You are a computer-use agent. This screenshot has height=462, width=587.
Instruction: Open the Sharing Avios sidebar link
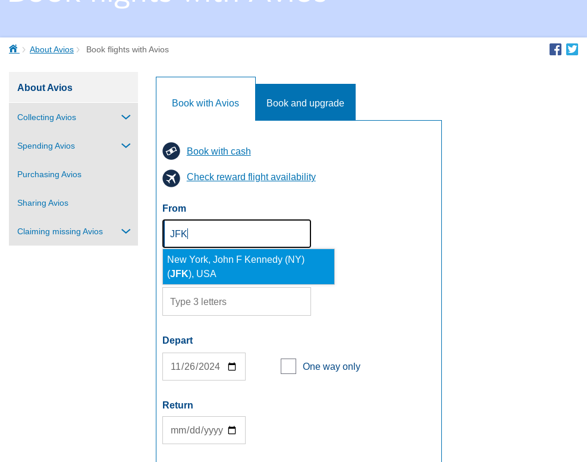coord(43,203)
